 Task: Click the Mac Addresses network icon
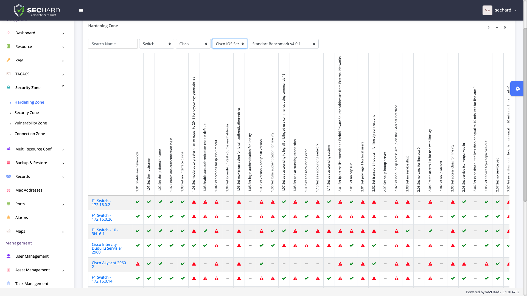pyautogui.click(x=9, y=190)
